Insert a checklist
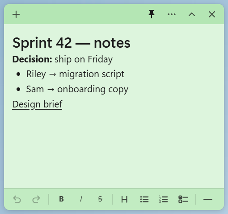This screenshot has width=228, height=214. point(183,199)
